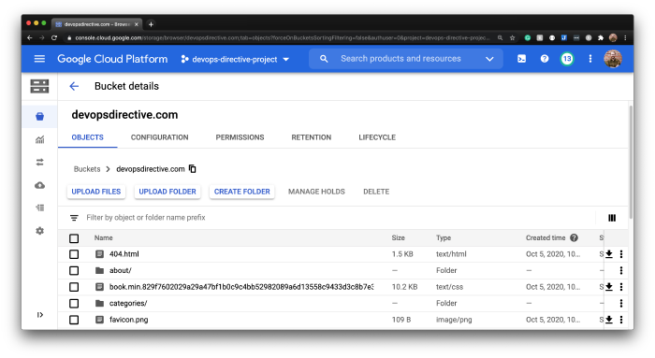Open more actions for the categories/ row

(621, 304)
